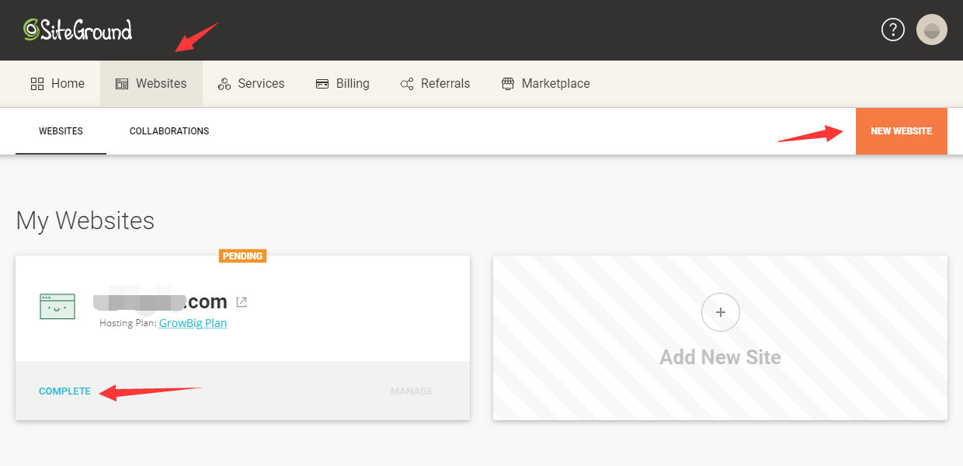Click the blurred .com domain name
Viewport: 963px width, 466px height.
tap(160, 302)
